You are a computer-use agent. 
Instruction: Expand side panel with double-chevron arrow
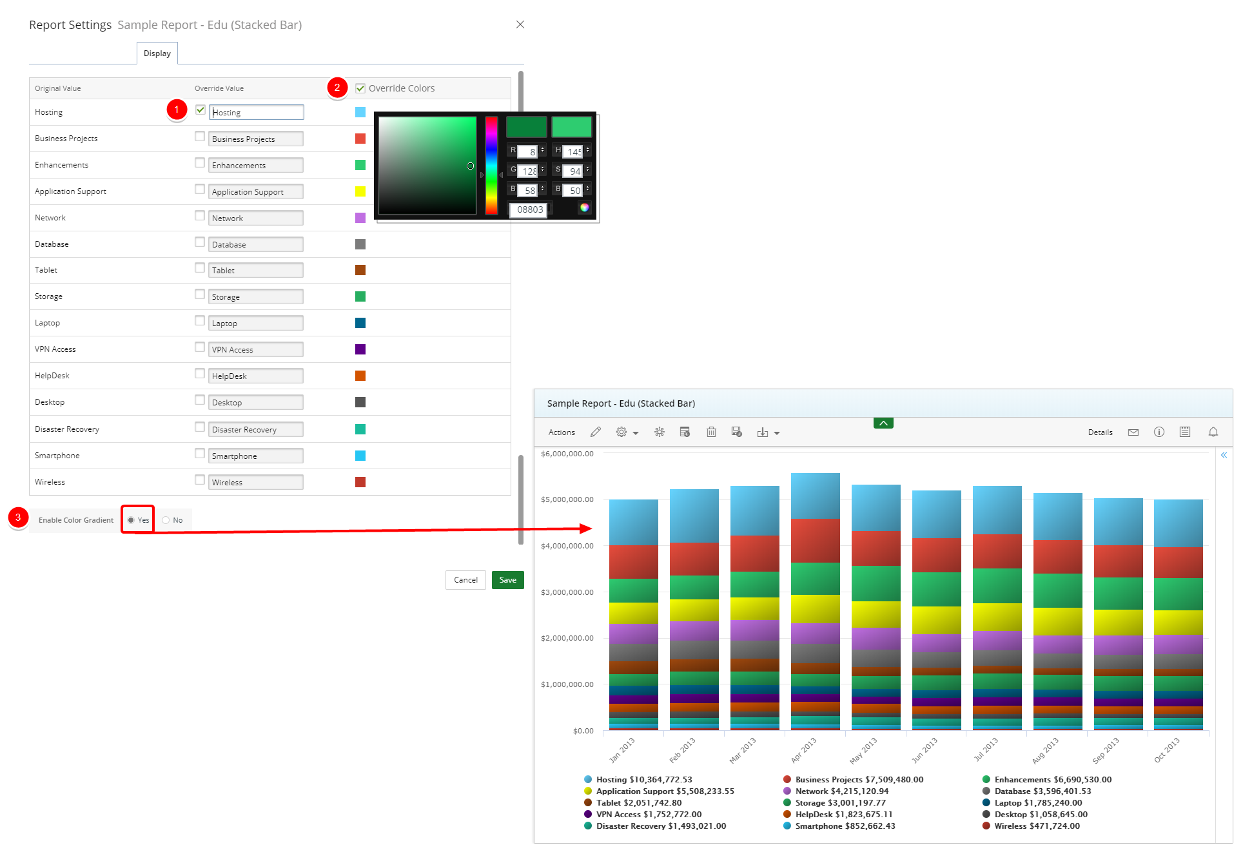pyautogui.click(x=1224, y=455)
